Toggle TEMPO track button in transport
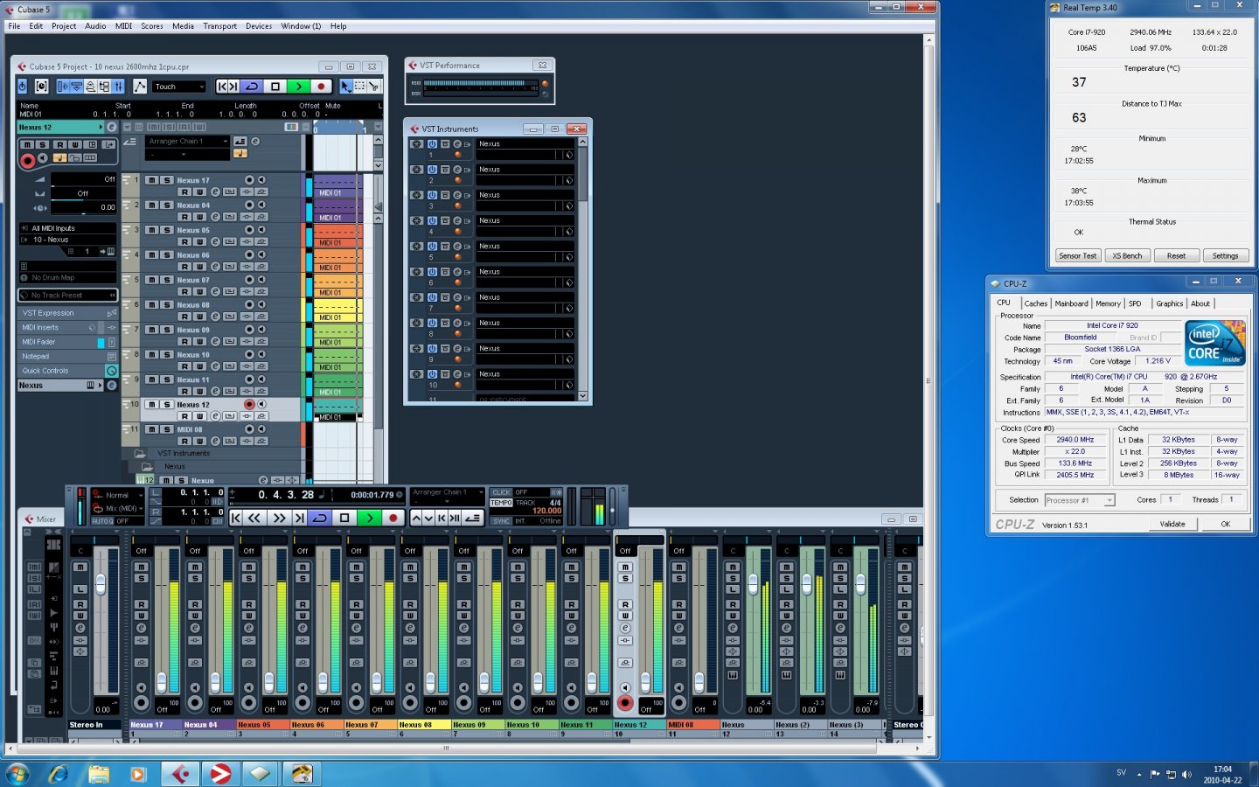 [501, 503]
